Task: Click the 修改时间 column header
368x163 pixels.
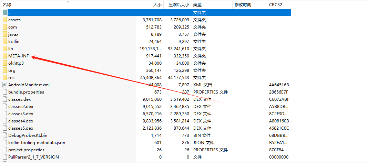Action: tap(243, 5)
